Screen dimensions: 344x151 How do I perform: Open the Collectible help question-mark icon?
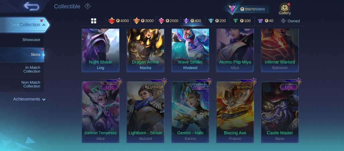point(88,6)
